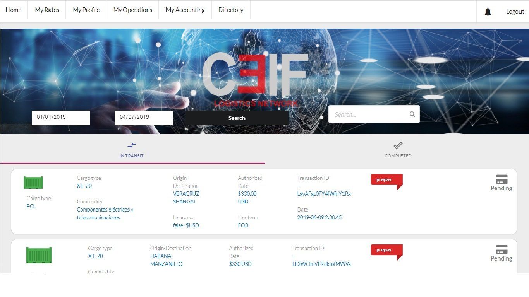Click the Completed checkmark icon

coord(398,145)
